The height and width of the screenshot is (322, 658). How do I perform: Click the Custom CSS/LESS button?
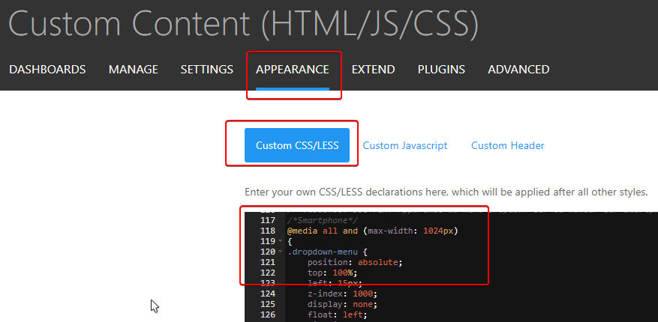[x=296, y=145]
